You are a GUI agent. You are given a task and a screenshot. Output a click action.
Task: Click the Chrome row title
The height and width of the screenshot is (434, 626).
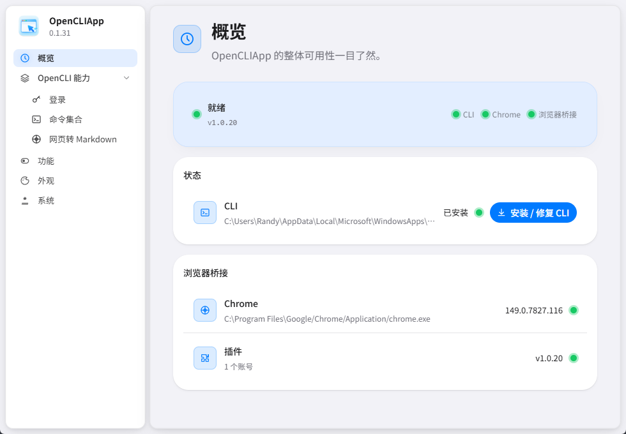pos(241,304)
